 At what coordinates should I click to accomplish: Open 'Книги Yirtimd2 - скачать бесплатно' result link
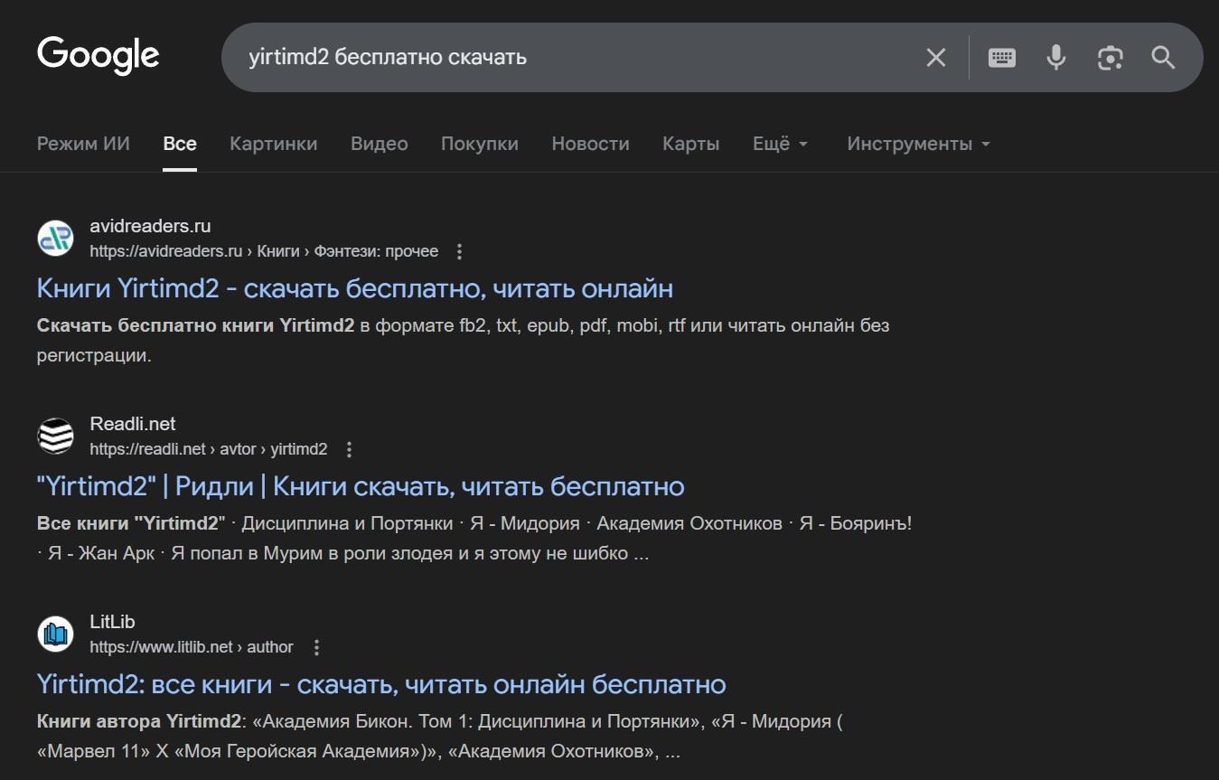[354, 288]
